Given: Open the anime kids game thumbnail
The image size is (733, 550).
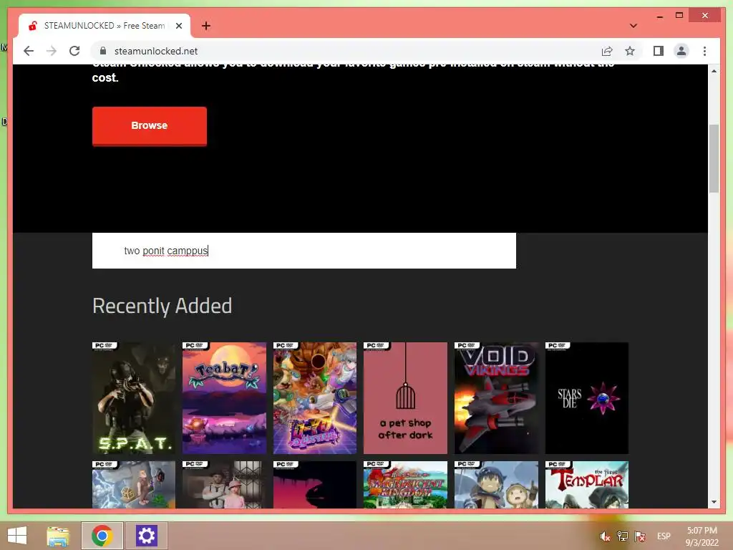Looking at the screenshot, I should click(496, 485).
